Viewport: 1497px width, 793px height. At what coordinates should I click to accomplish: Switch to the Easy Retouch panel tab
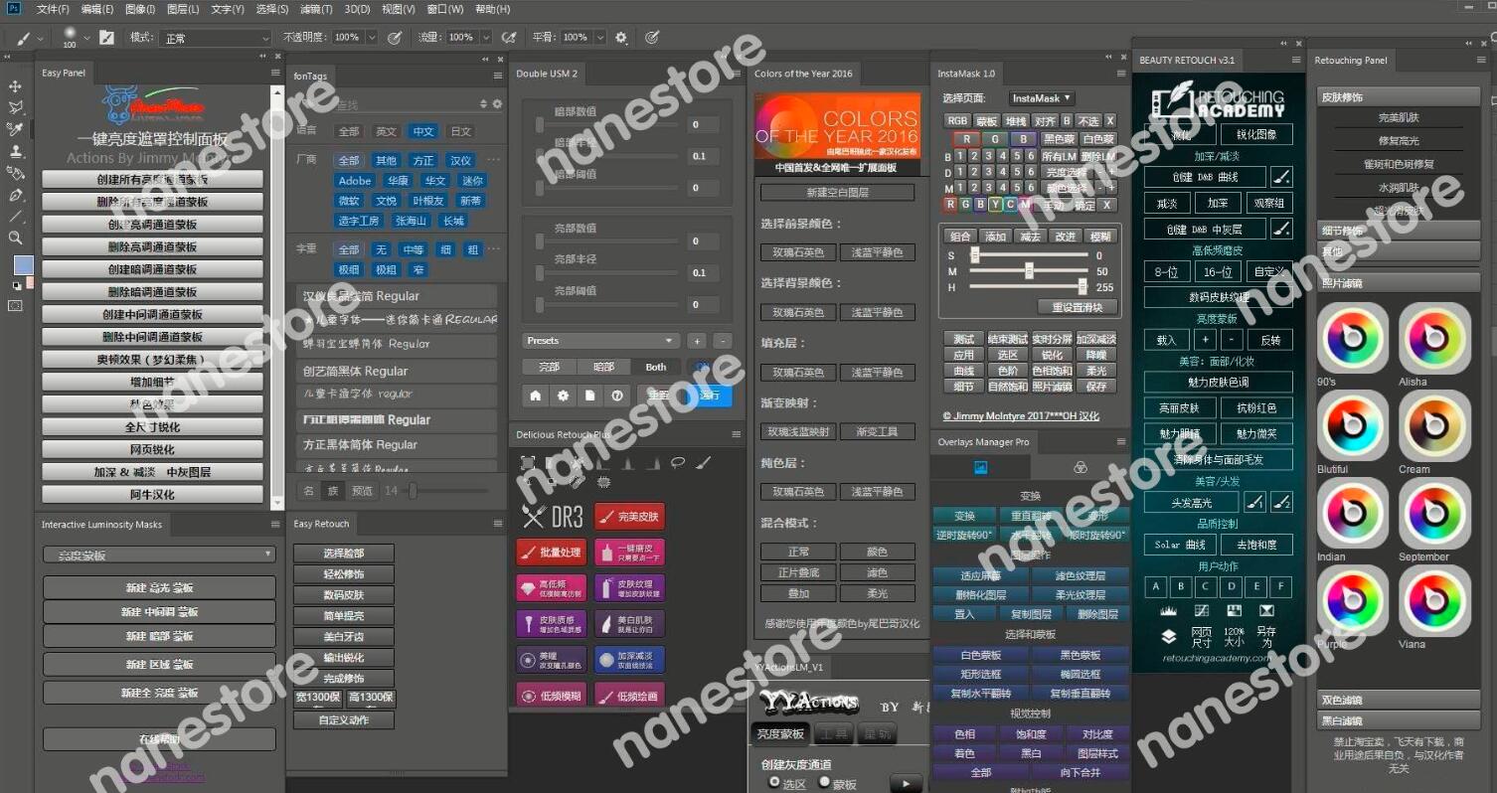(321, 524)
